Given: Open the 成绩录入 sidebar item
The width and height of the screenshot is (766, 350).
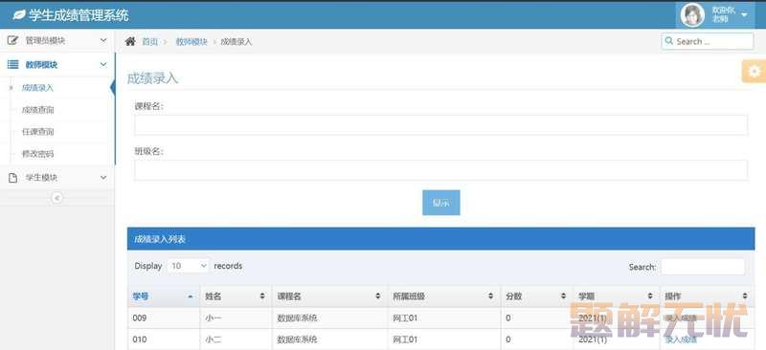Looking at the screenshot, I should (x=37, y=88).
